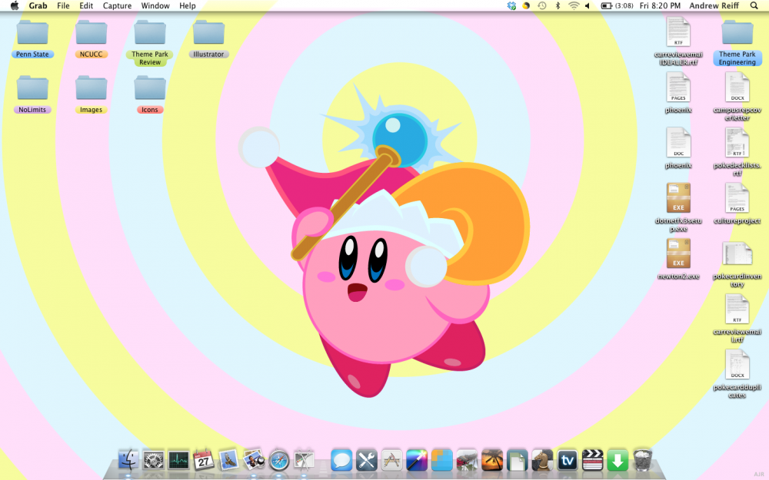The width and height of the screenshot is (769, 480).
Task: Toggle the volume menu bar icon
Action: (588, 5)
